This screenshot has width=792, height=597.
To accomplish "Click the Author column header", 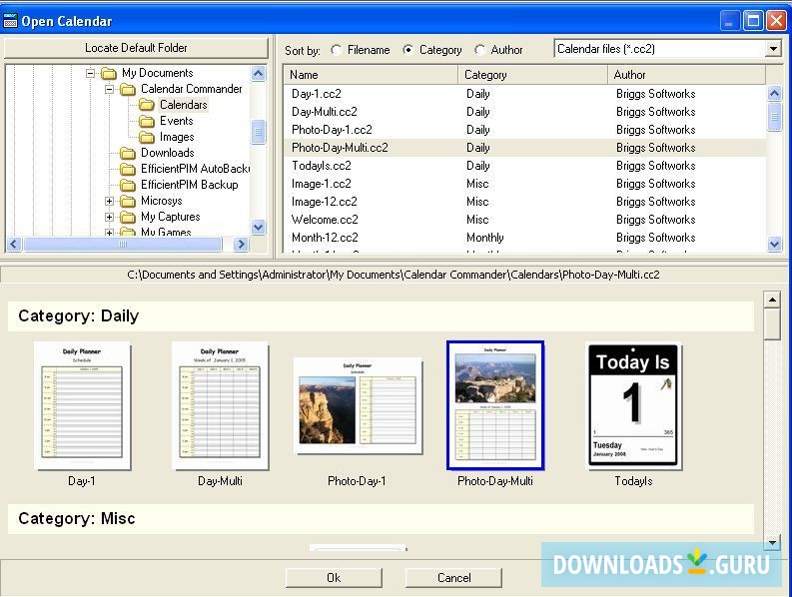I will tap(687, 75).
